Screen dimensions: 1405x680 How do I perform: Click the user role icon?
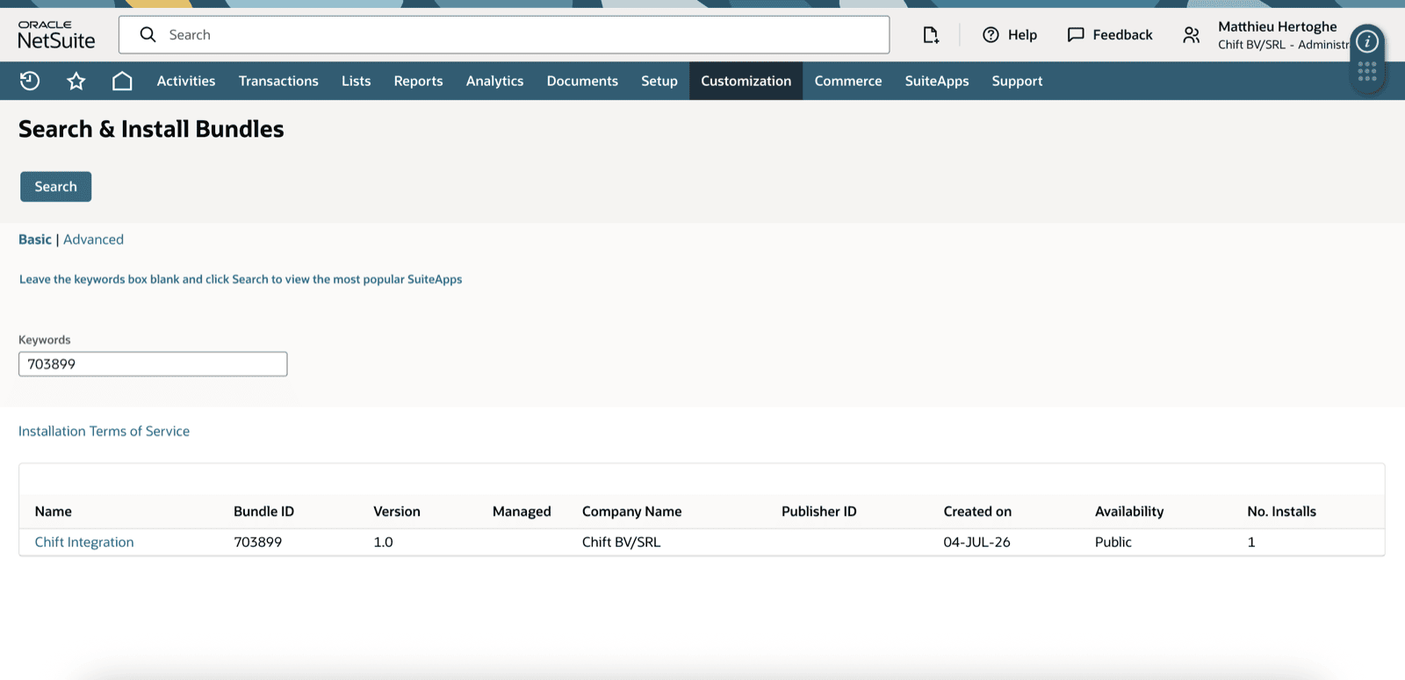point(1191,35)
